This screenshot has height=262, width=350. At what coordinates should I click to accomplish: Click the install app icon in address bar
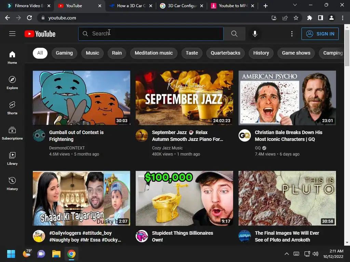(x=274, y=18)
